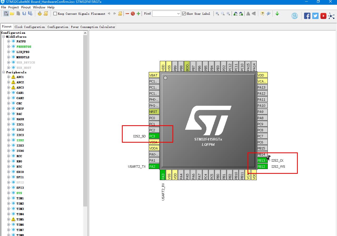Click the Redo arrow icon
337x236 pixels.
(115, 14)
